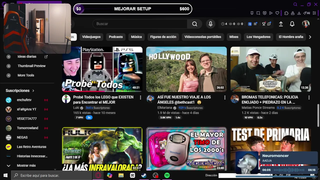Image resolution: width=320 pixels, height=180 pixels.
Task: Click the ad blocker shield icon
Action: pos(264,13)
